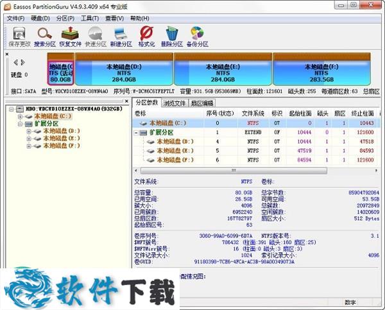The image size is (385, 310).
Task: Expand 本地磁盘(E:) node in tree
Action: pyautogui.click(x=29, y=139)
